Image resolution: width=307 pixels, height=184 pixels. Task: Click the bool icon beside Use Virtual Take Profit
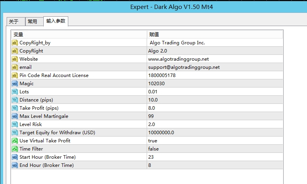[15, 141]
